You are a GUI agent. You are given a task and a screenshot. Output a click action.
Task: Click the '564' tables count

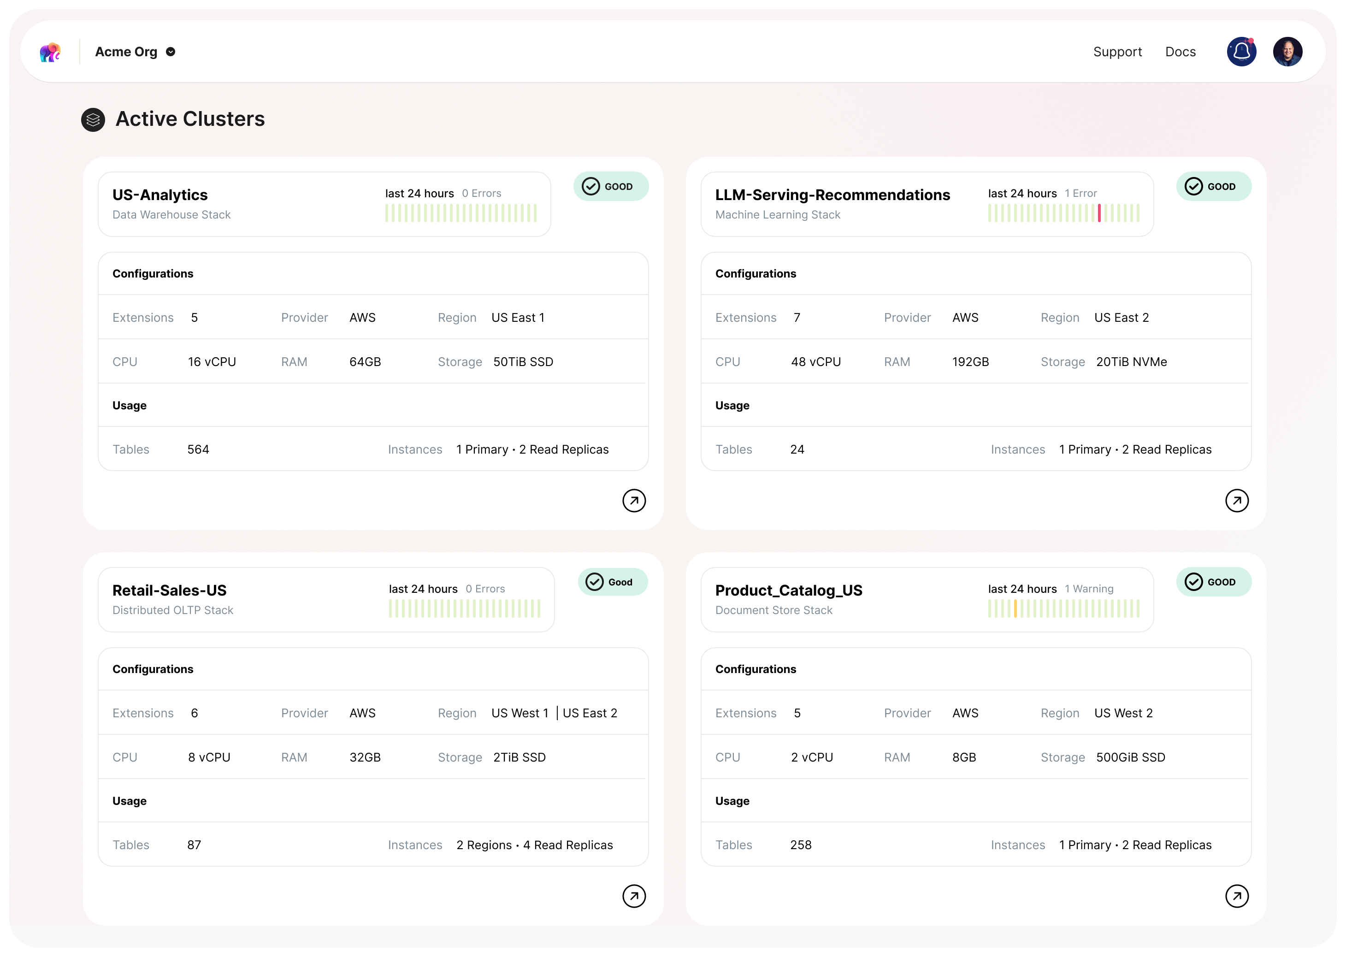click(197, 449)
